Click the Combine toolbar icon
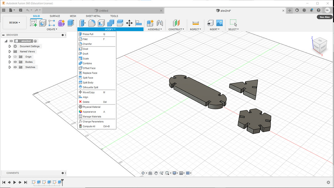334x188 pixels. click(x=110, y=23)
